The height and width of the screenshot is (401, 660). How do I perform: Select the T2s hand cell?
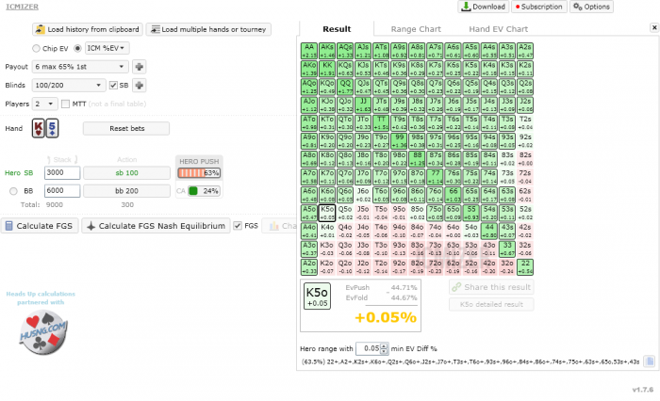click(x=525, y=122)
